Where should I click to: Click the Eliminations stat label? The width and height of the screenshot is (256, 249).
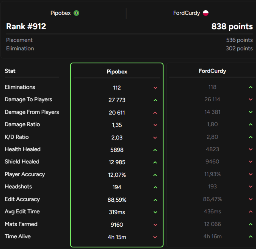coord(20,87)
